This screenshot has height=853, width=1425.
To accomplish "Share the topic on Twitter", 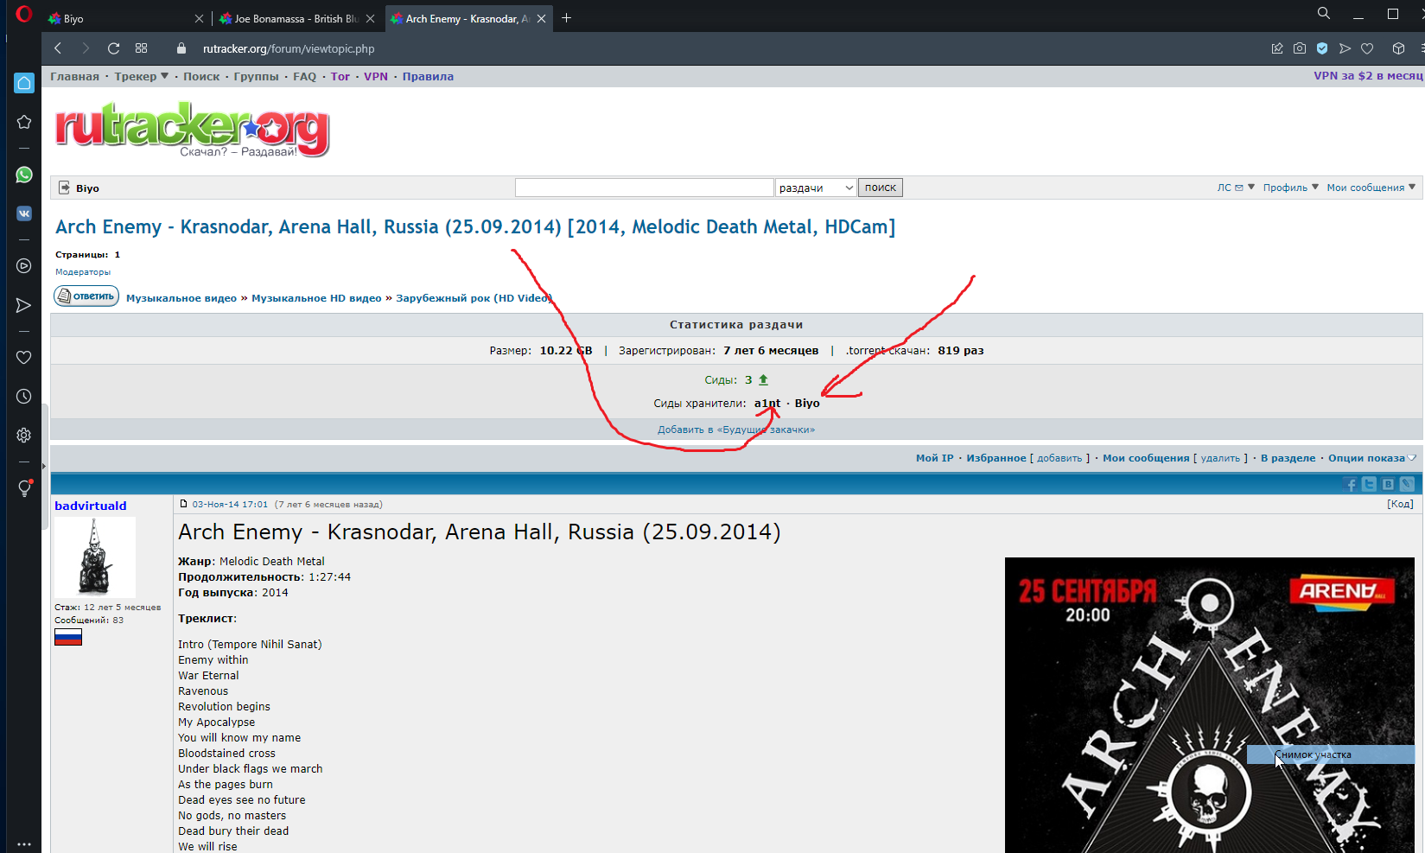I will tap(1370, 485).
